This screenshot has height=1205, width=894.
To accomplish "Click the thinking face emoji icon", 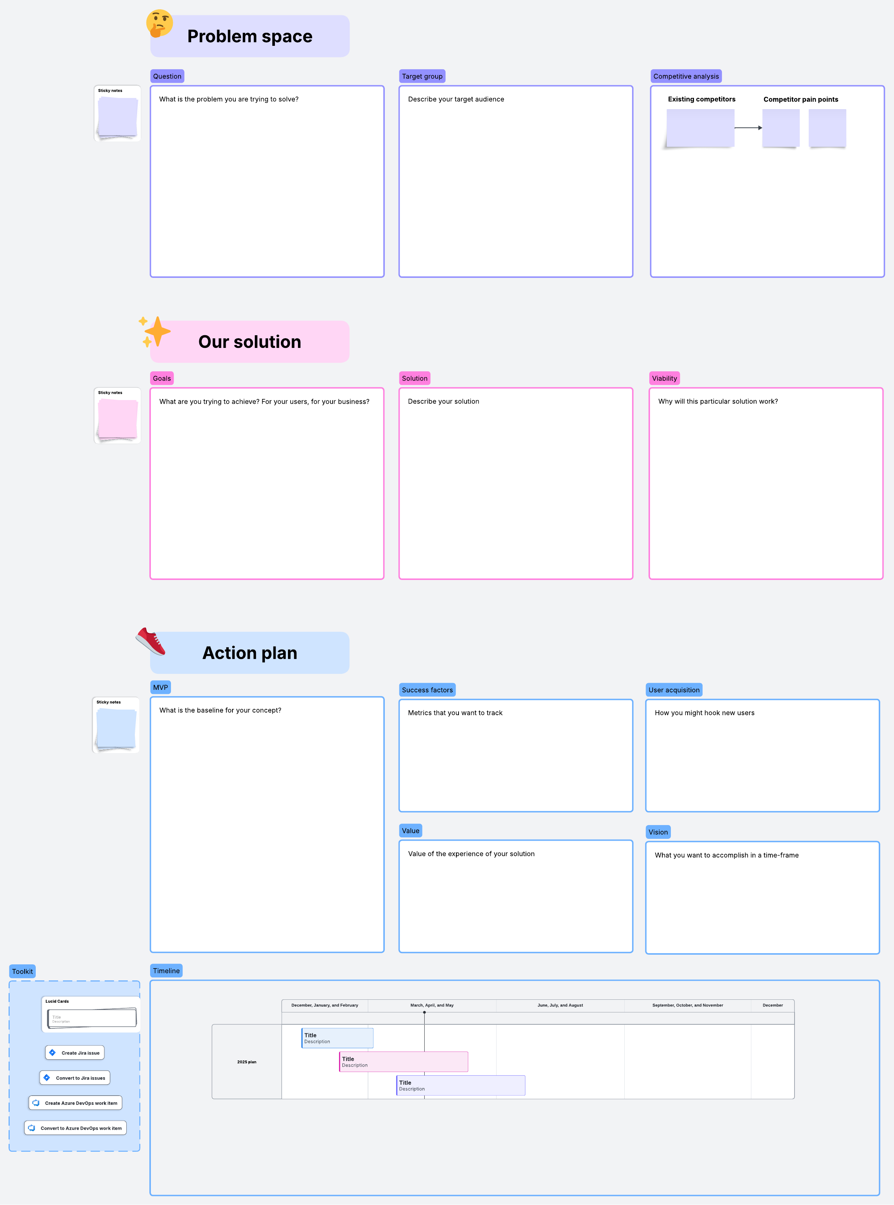I will pos(159,23).
